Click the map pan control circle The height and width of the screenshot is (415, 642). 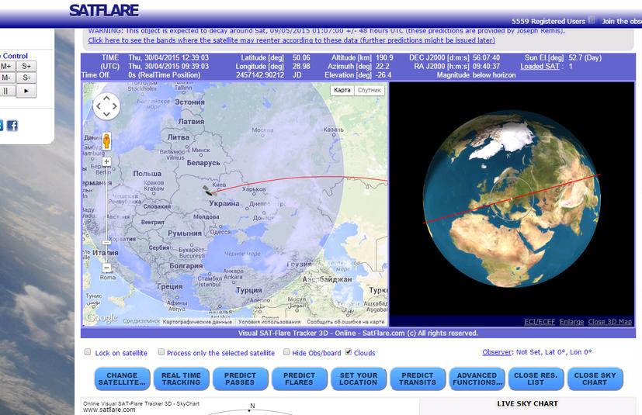(106, 106)
